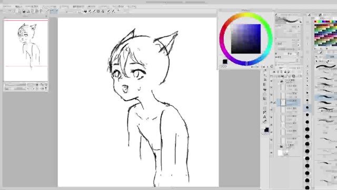The height and width of the screenshot is (190, 337).
Task: Select the highlighted brush size preset dot
Action: [308, 107]
